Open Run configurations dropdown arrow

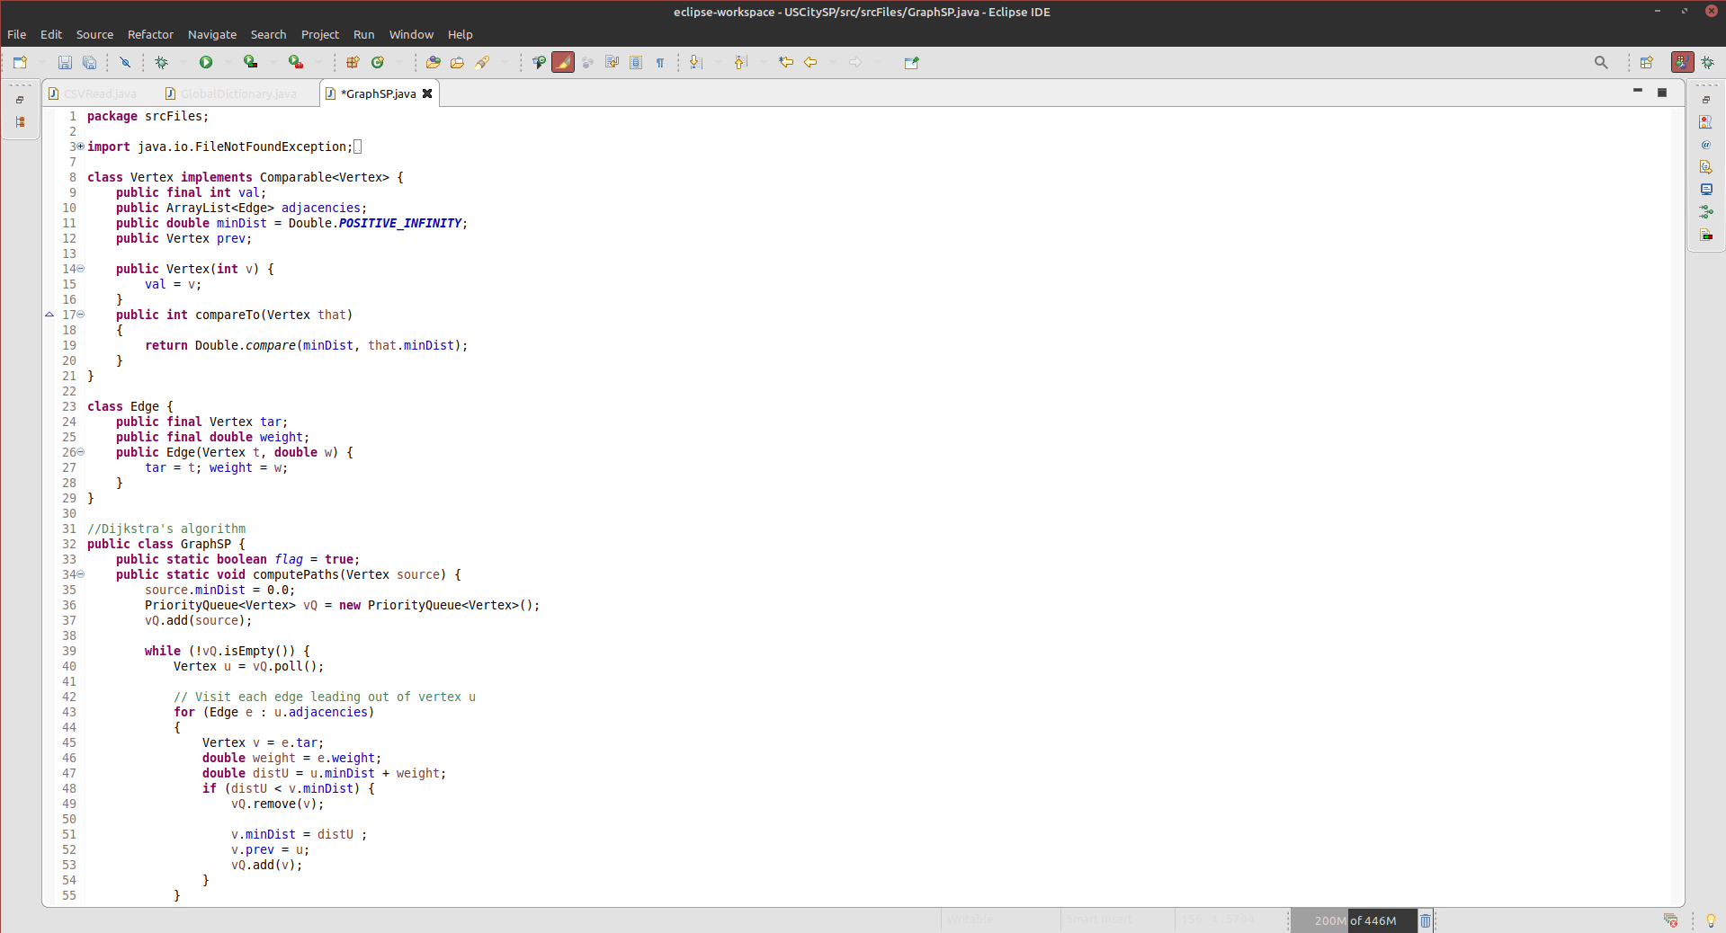tap(228, 62)
